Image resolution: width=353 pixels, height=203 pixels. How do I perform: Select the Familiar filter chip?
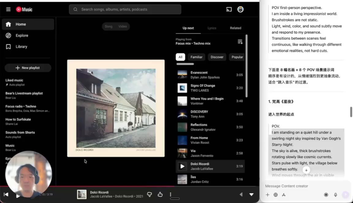[x=196, y=57]
